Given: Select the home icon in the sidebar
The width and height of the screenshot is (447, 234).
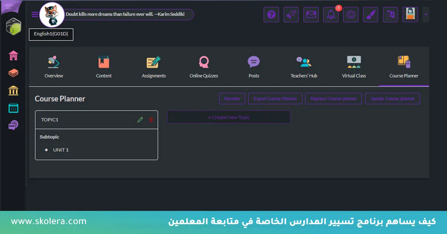Looking at the screenshot, I should point(13,55).
